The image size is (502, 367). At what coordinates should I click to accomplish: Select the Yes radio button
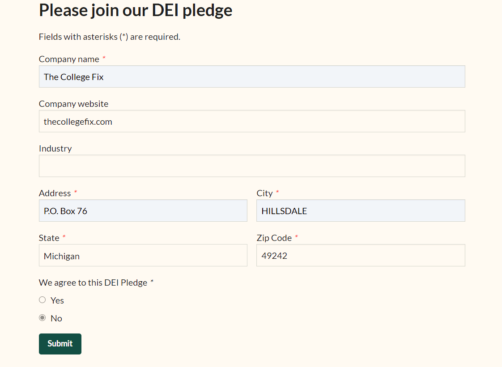tap(42, 300)
